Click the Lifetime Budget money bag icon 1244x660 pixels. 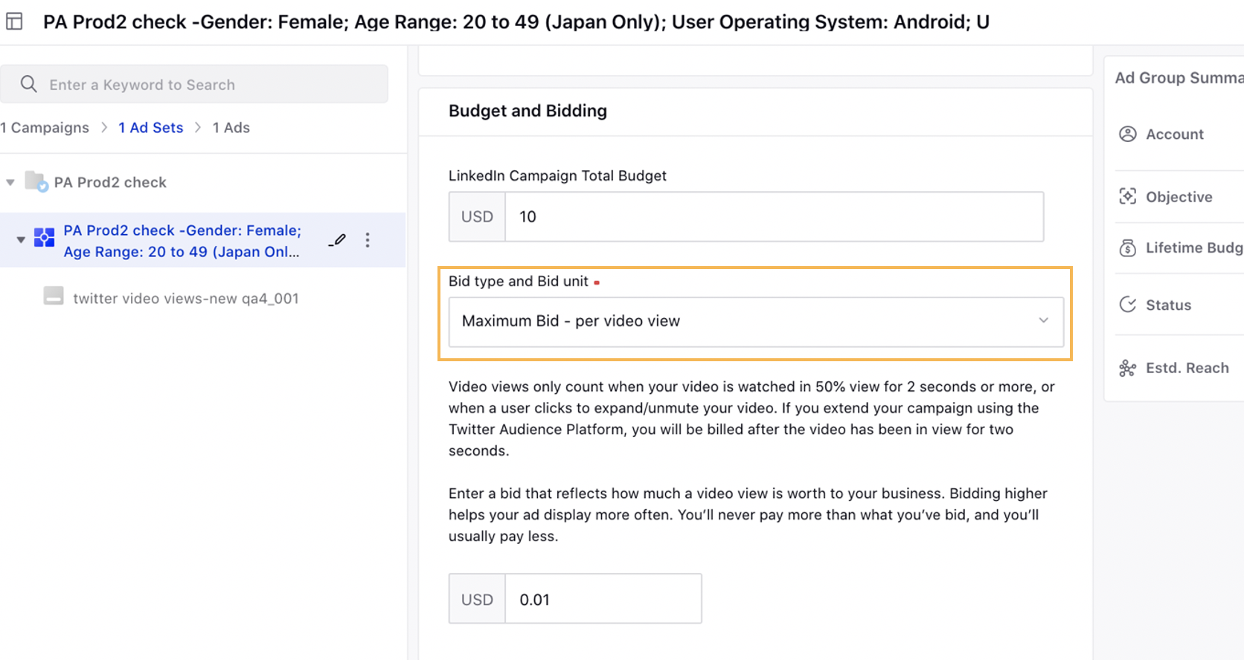point(1128,247)
